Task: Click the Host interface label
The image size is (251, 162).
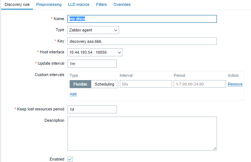Action: (52, 52)
